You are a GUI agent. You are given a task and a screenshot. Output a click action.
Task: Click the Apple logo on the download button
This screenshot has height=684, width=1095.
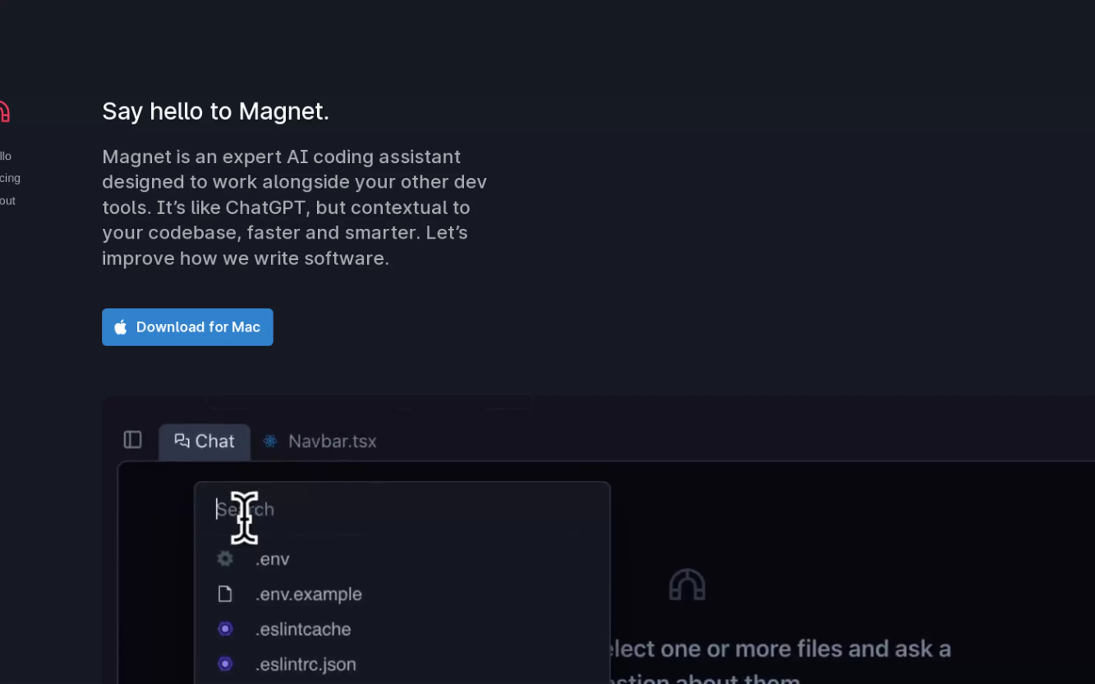coord(121,327)
